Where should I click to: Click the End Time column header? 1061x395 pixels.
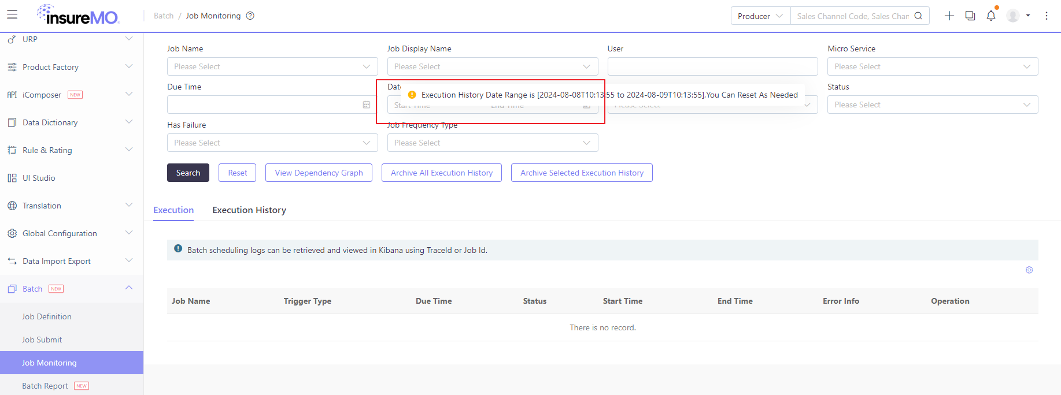[735, 301]
